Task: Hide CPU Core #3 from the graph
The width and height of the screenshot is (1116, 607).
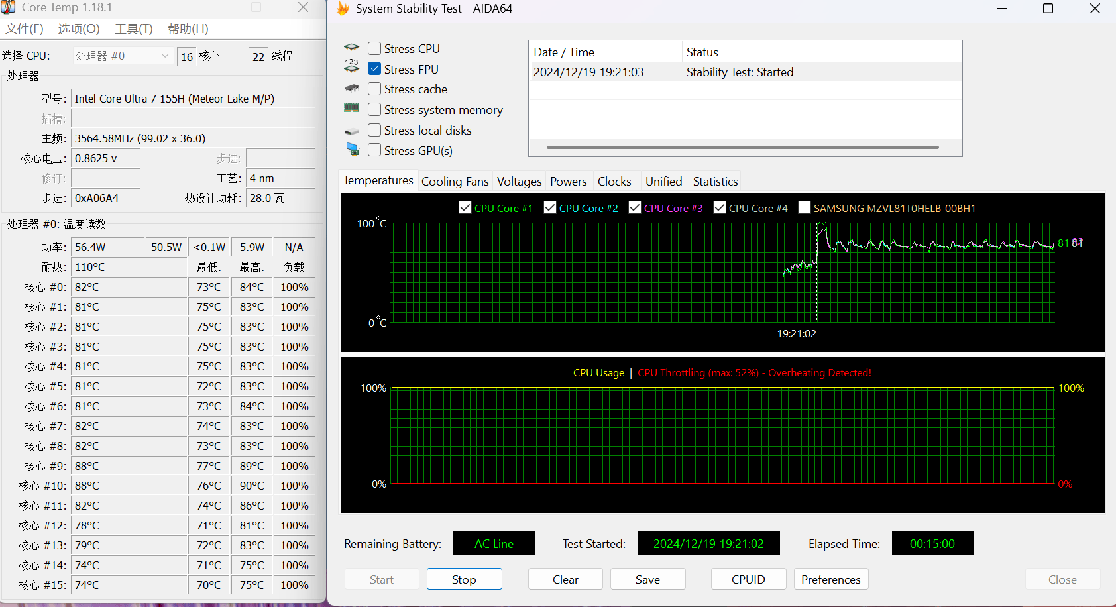Action: click(635, 208)
